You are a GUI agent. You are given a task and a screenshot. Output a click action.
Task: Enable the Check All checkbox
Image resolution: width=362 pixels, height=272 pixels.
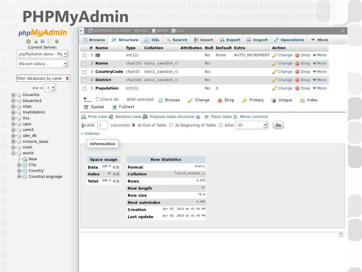[x=98, y=99]
